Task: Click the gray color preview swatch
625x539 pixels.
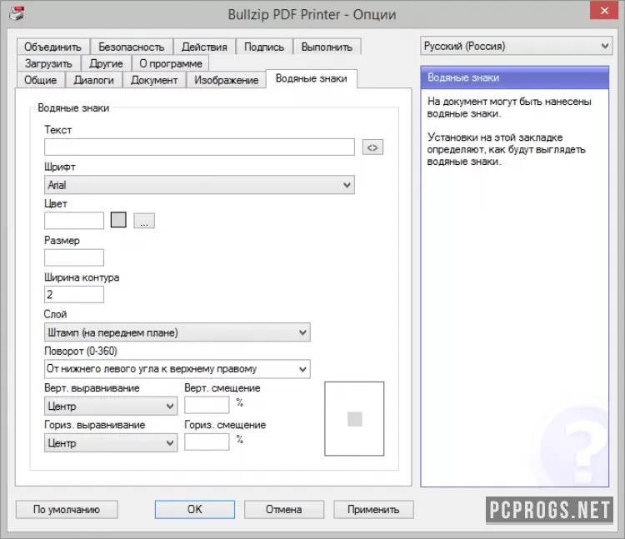Action: [118, 220]
